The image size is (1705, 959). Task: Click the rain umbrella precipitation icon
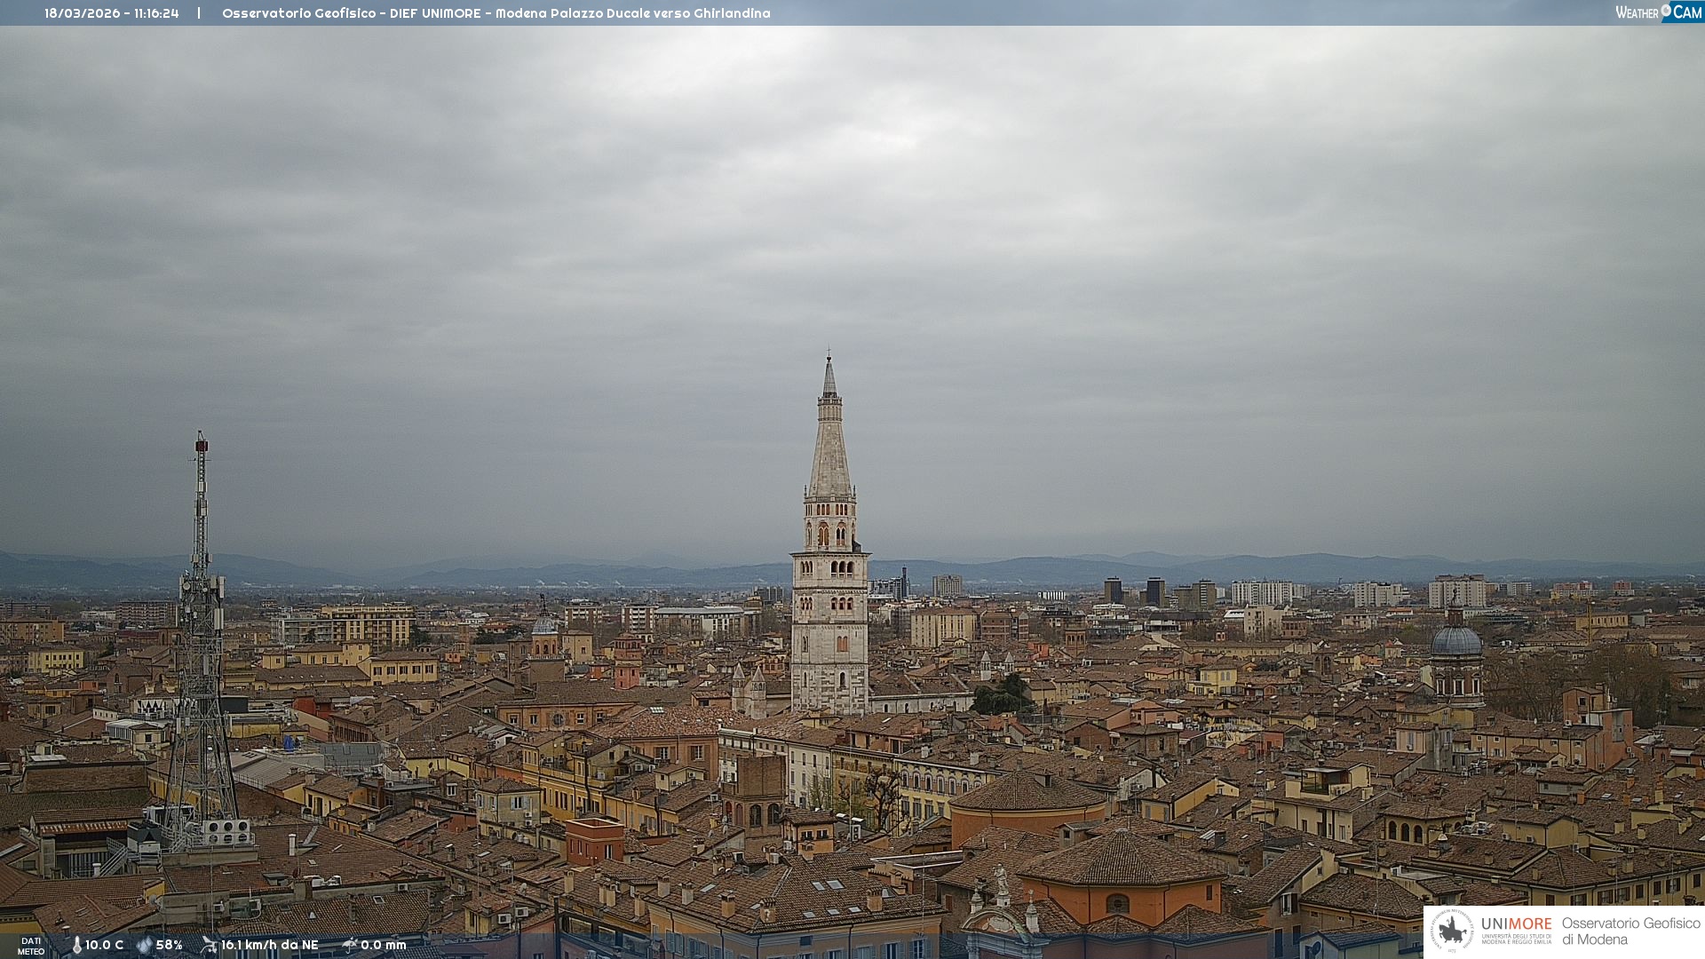pos(350,945)
